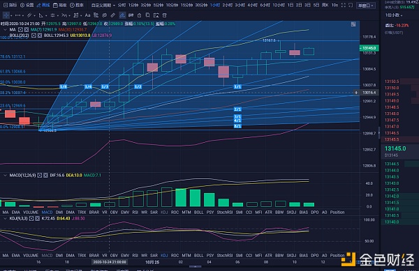This screenshot has width=419, height=271.
Task: Toggle the magnet snap icon
Action: [x=131, y=15]
